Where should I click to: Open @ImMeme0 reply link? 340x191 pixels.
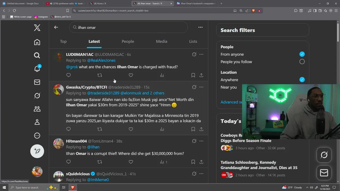[98, 180]
